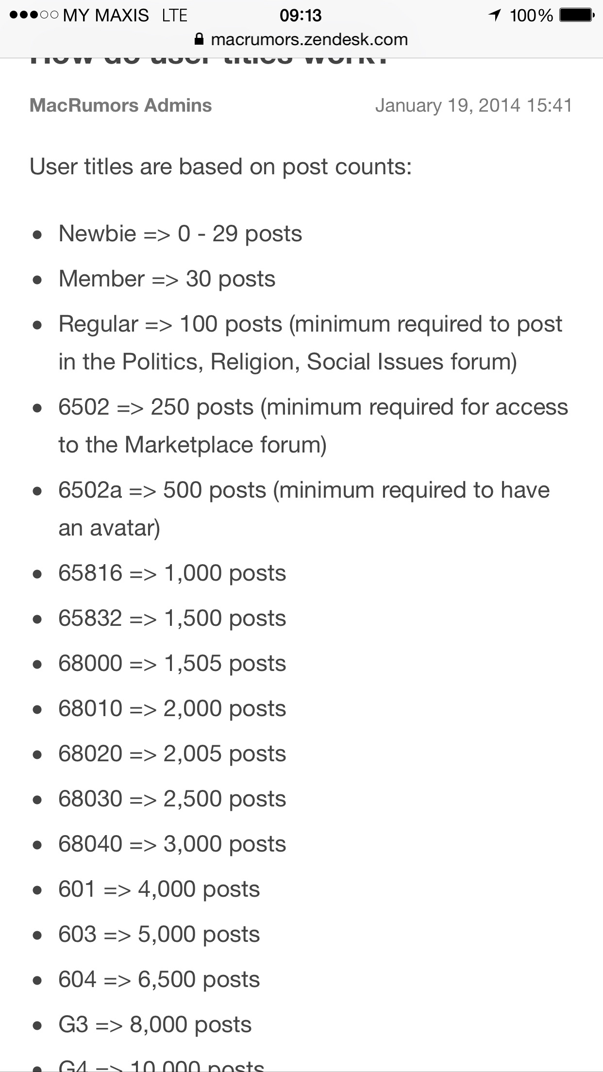Tap the 68000 1,505 posts entry
Image resolution: width=603 pixels, height=1072 pixels.
172,663
